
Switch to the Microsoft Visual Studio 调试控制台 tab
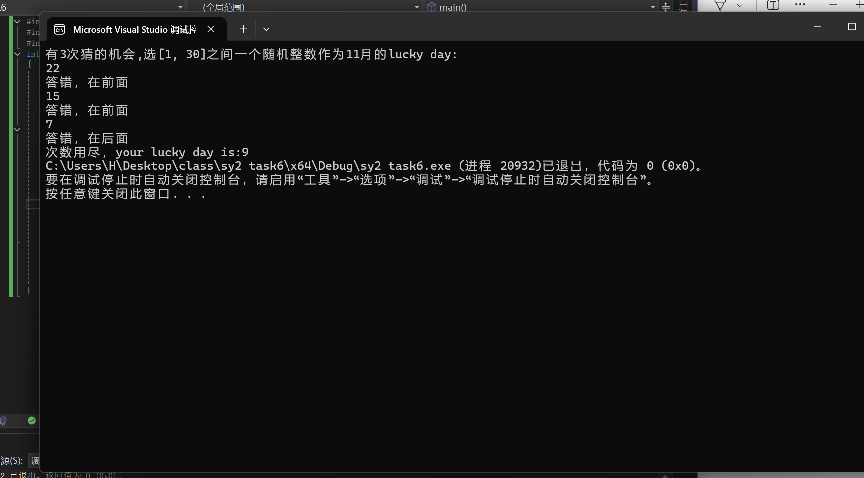point(133,29)
